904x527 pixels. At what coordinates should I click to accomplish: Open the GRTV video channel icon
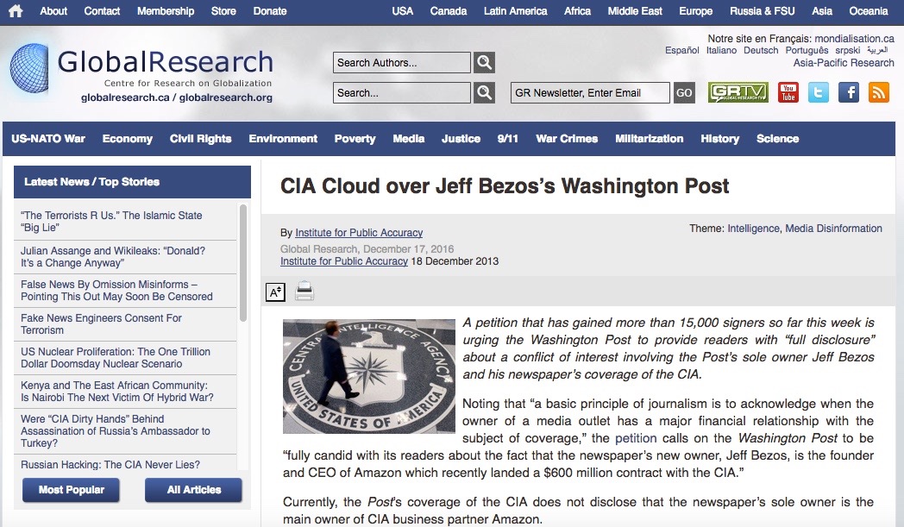coord(738,92)
